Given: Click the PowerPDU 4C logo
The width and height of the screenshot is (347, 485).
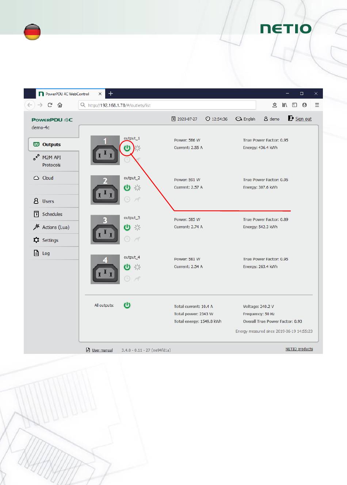Looking at the screenshot, I should click(52, 120).
